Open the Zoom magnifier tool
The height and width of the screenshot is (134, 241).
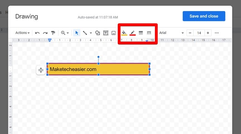pos(63,33)
